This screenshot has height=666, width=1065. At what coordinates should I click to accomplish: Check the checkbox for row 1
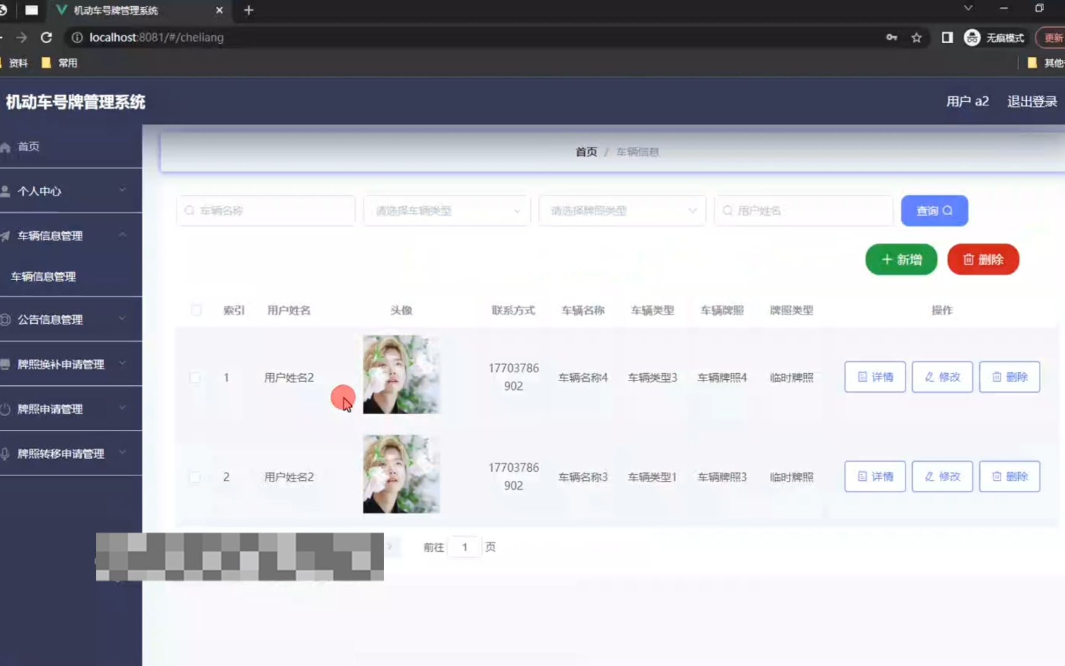[x=196, y=377]
